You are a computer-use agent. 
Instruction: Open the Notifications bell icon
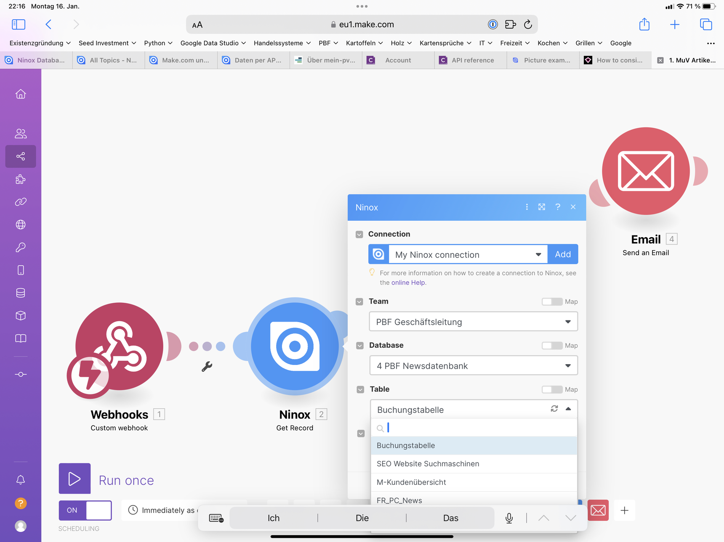click(21, 480)
